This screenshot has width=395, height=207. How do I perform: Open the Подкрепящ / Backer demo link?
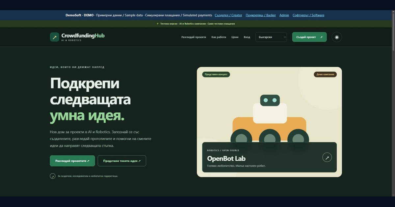(261, 15)
